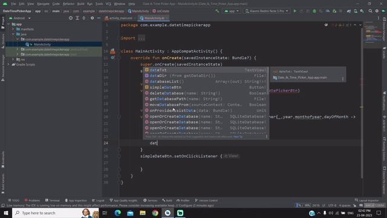This screenshot has width=387, height=218.
Task: Switch to activity_main.xml tab
Action: 120,18
